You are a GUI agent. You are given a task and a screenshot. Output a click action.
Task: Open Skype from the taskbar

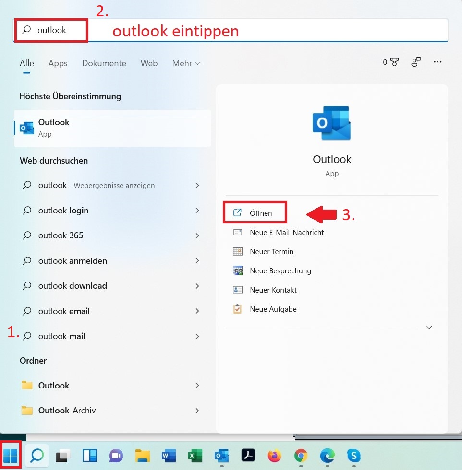(x=353, y=456)
